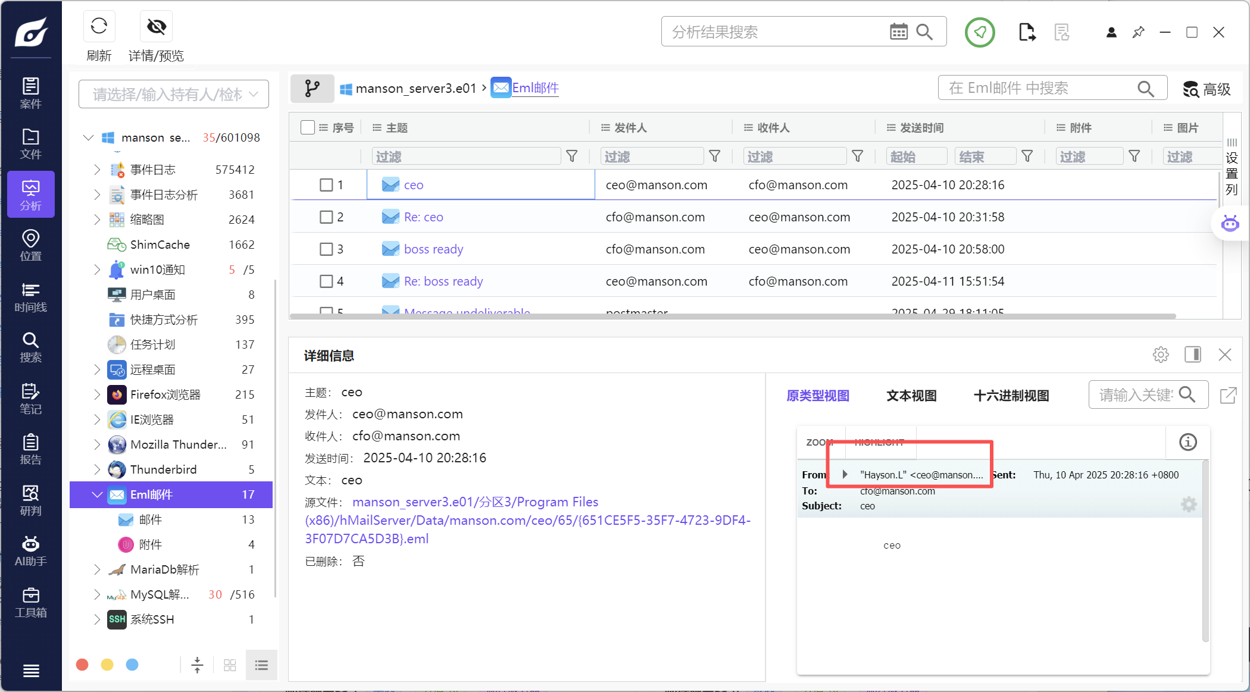
Task: Click the detail panel settings gear
Action: point(1160,355)
